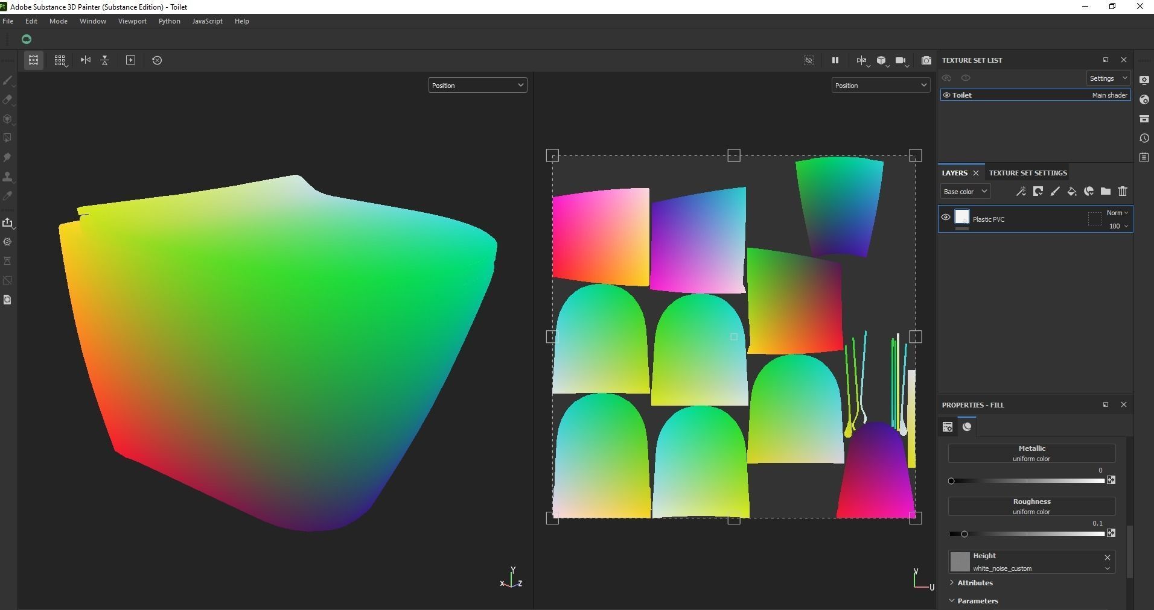The image size is (1154, 610).
Task: Add a folder in Layers panel
Action: point(1106,192)
